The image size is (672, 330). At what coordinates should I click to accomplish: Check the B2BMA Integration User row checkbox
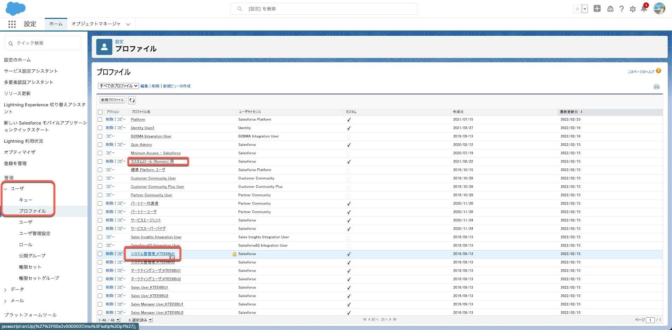click(100, 136)
